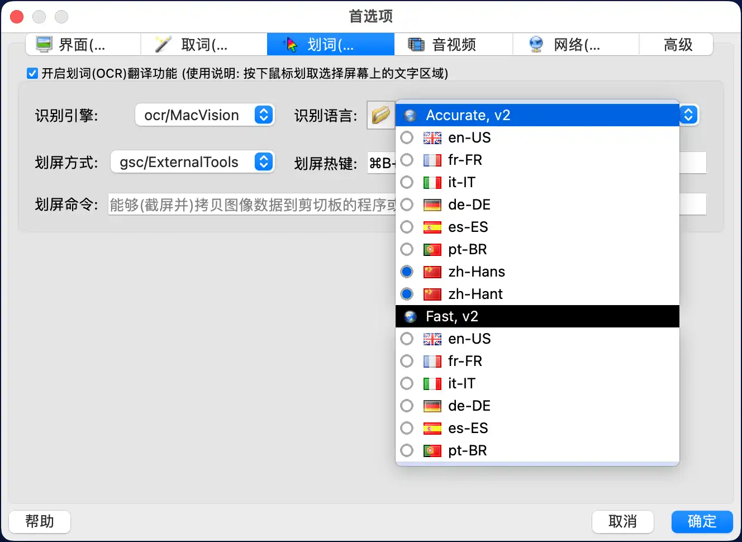Select es-ES radio under Fast, v2
Viewport: 742px width, 542px height.
click(x=407, y=428)
